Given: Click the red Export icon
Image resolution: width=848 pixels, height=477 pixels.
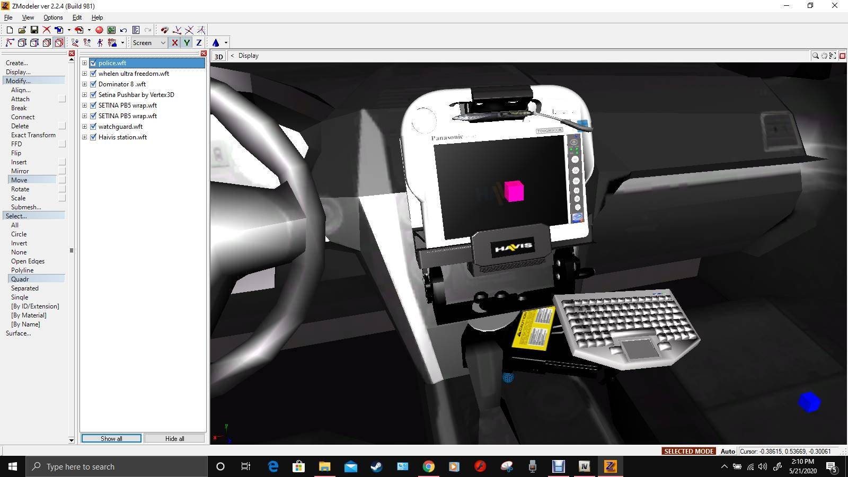Looking at the screenshot, I should 79,30.
